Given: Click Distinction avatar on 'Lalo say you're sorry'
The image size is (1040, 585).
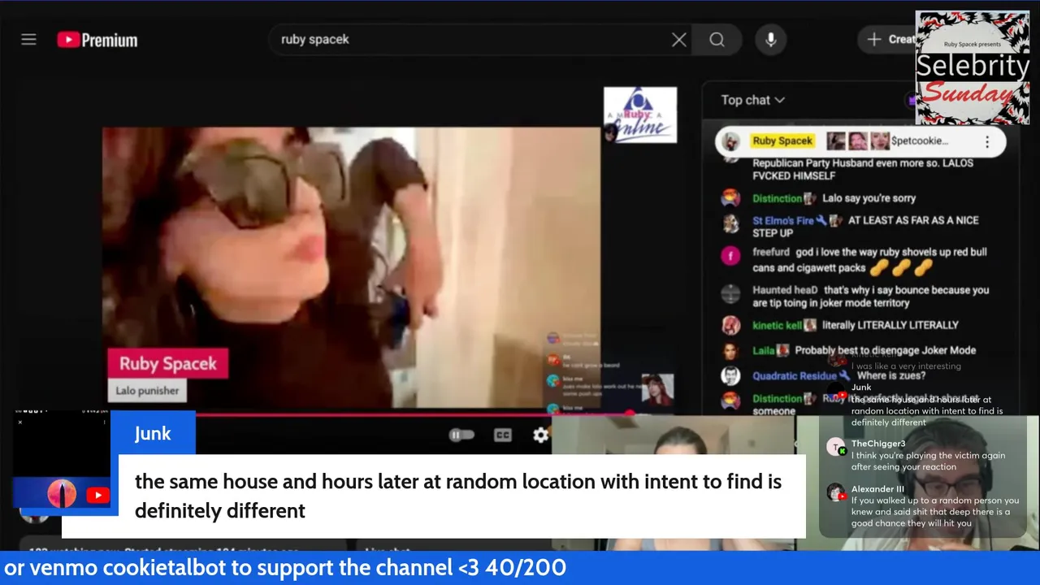Looking at the screenshot, I should click(x=730, y=198).
